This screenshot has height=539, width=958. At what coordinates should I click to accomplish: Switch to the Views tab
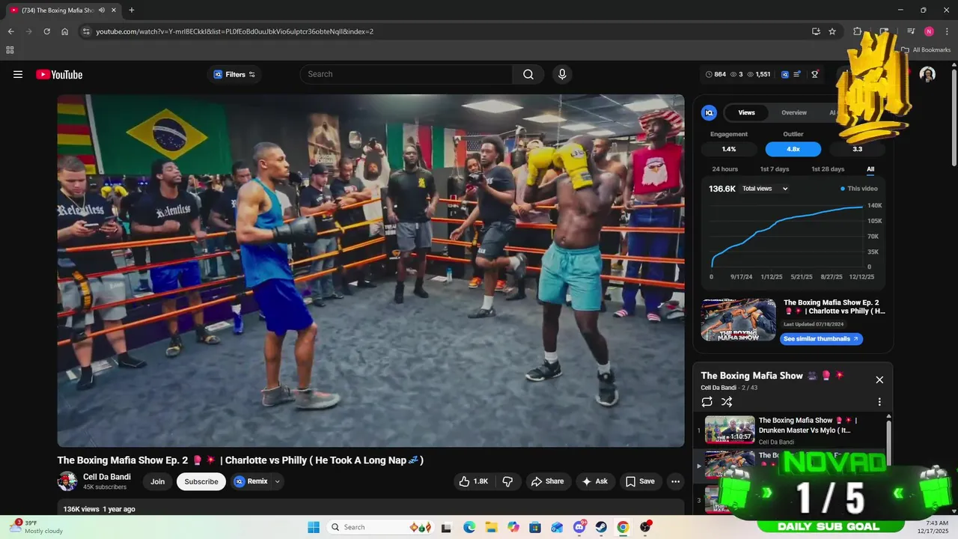(x=746, y=112)
